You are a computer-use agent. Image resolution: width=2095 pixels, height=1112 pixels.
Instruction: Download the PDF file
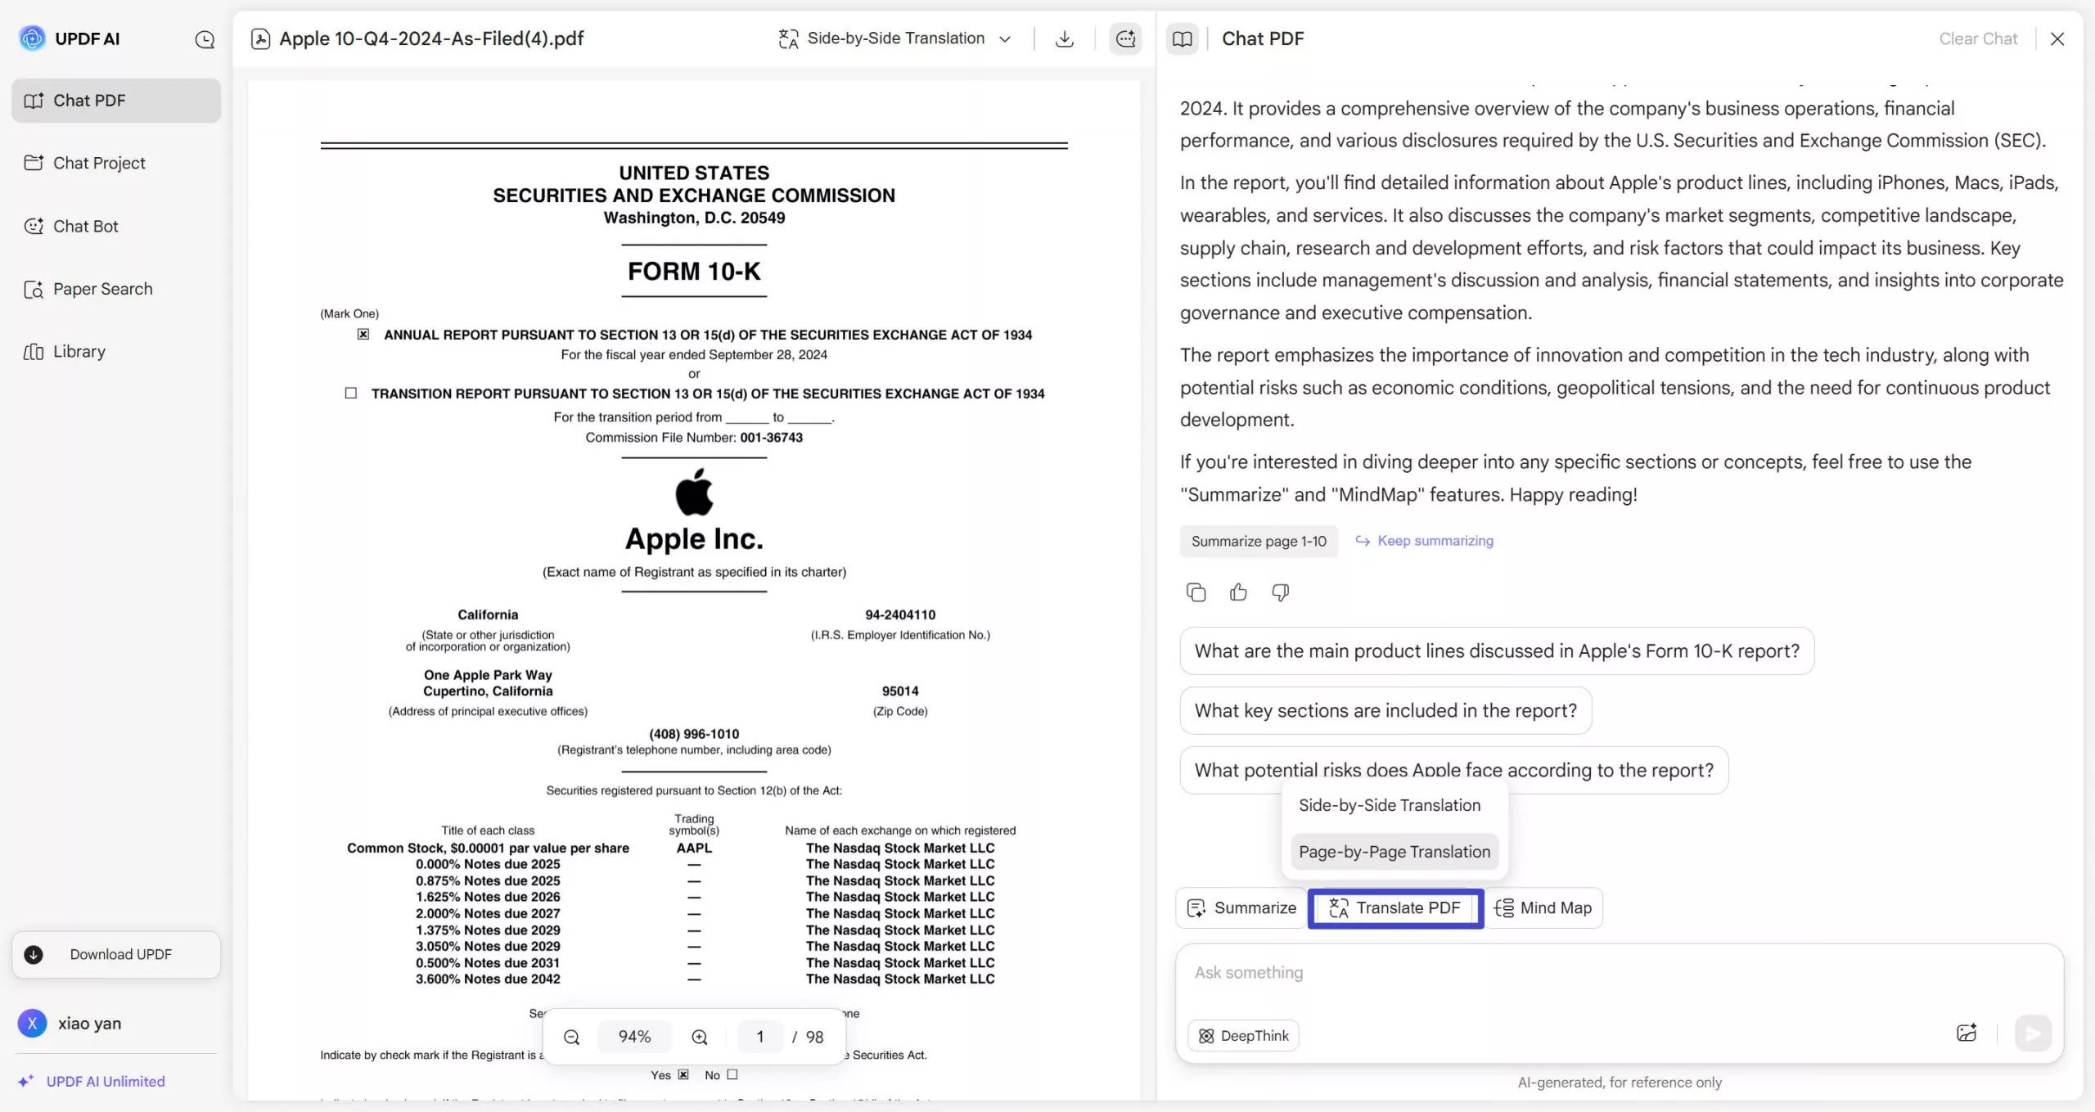(x=1064, y=38)
